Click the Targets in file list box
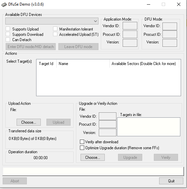 (x=149, y=127)
